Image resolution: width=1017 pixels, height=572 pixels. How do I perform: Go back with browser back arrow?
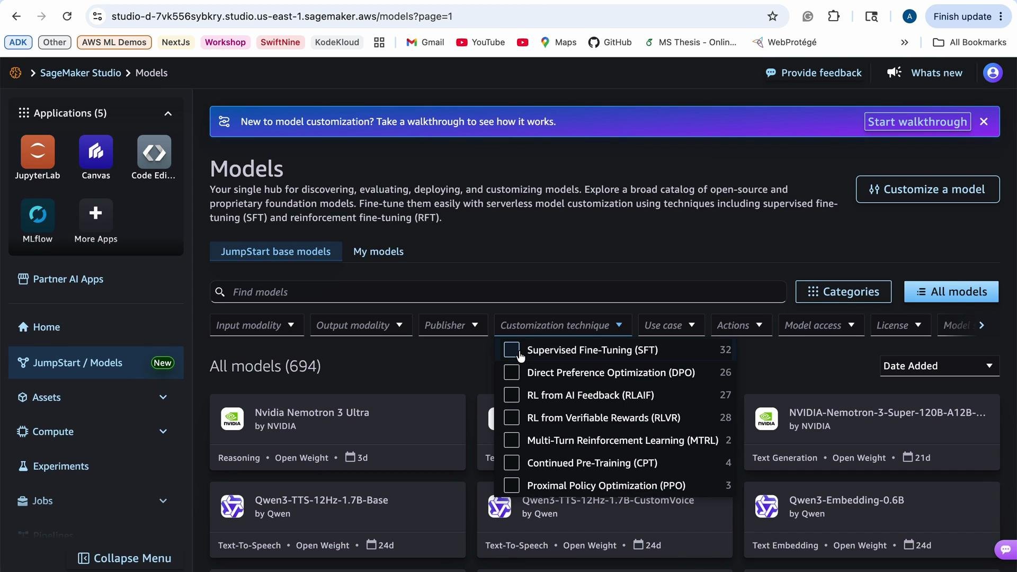pos(16,16)
